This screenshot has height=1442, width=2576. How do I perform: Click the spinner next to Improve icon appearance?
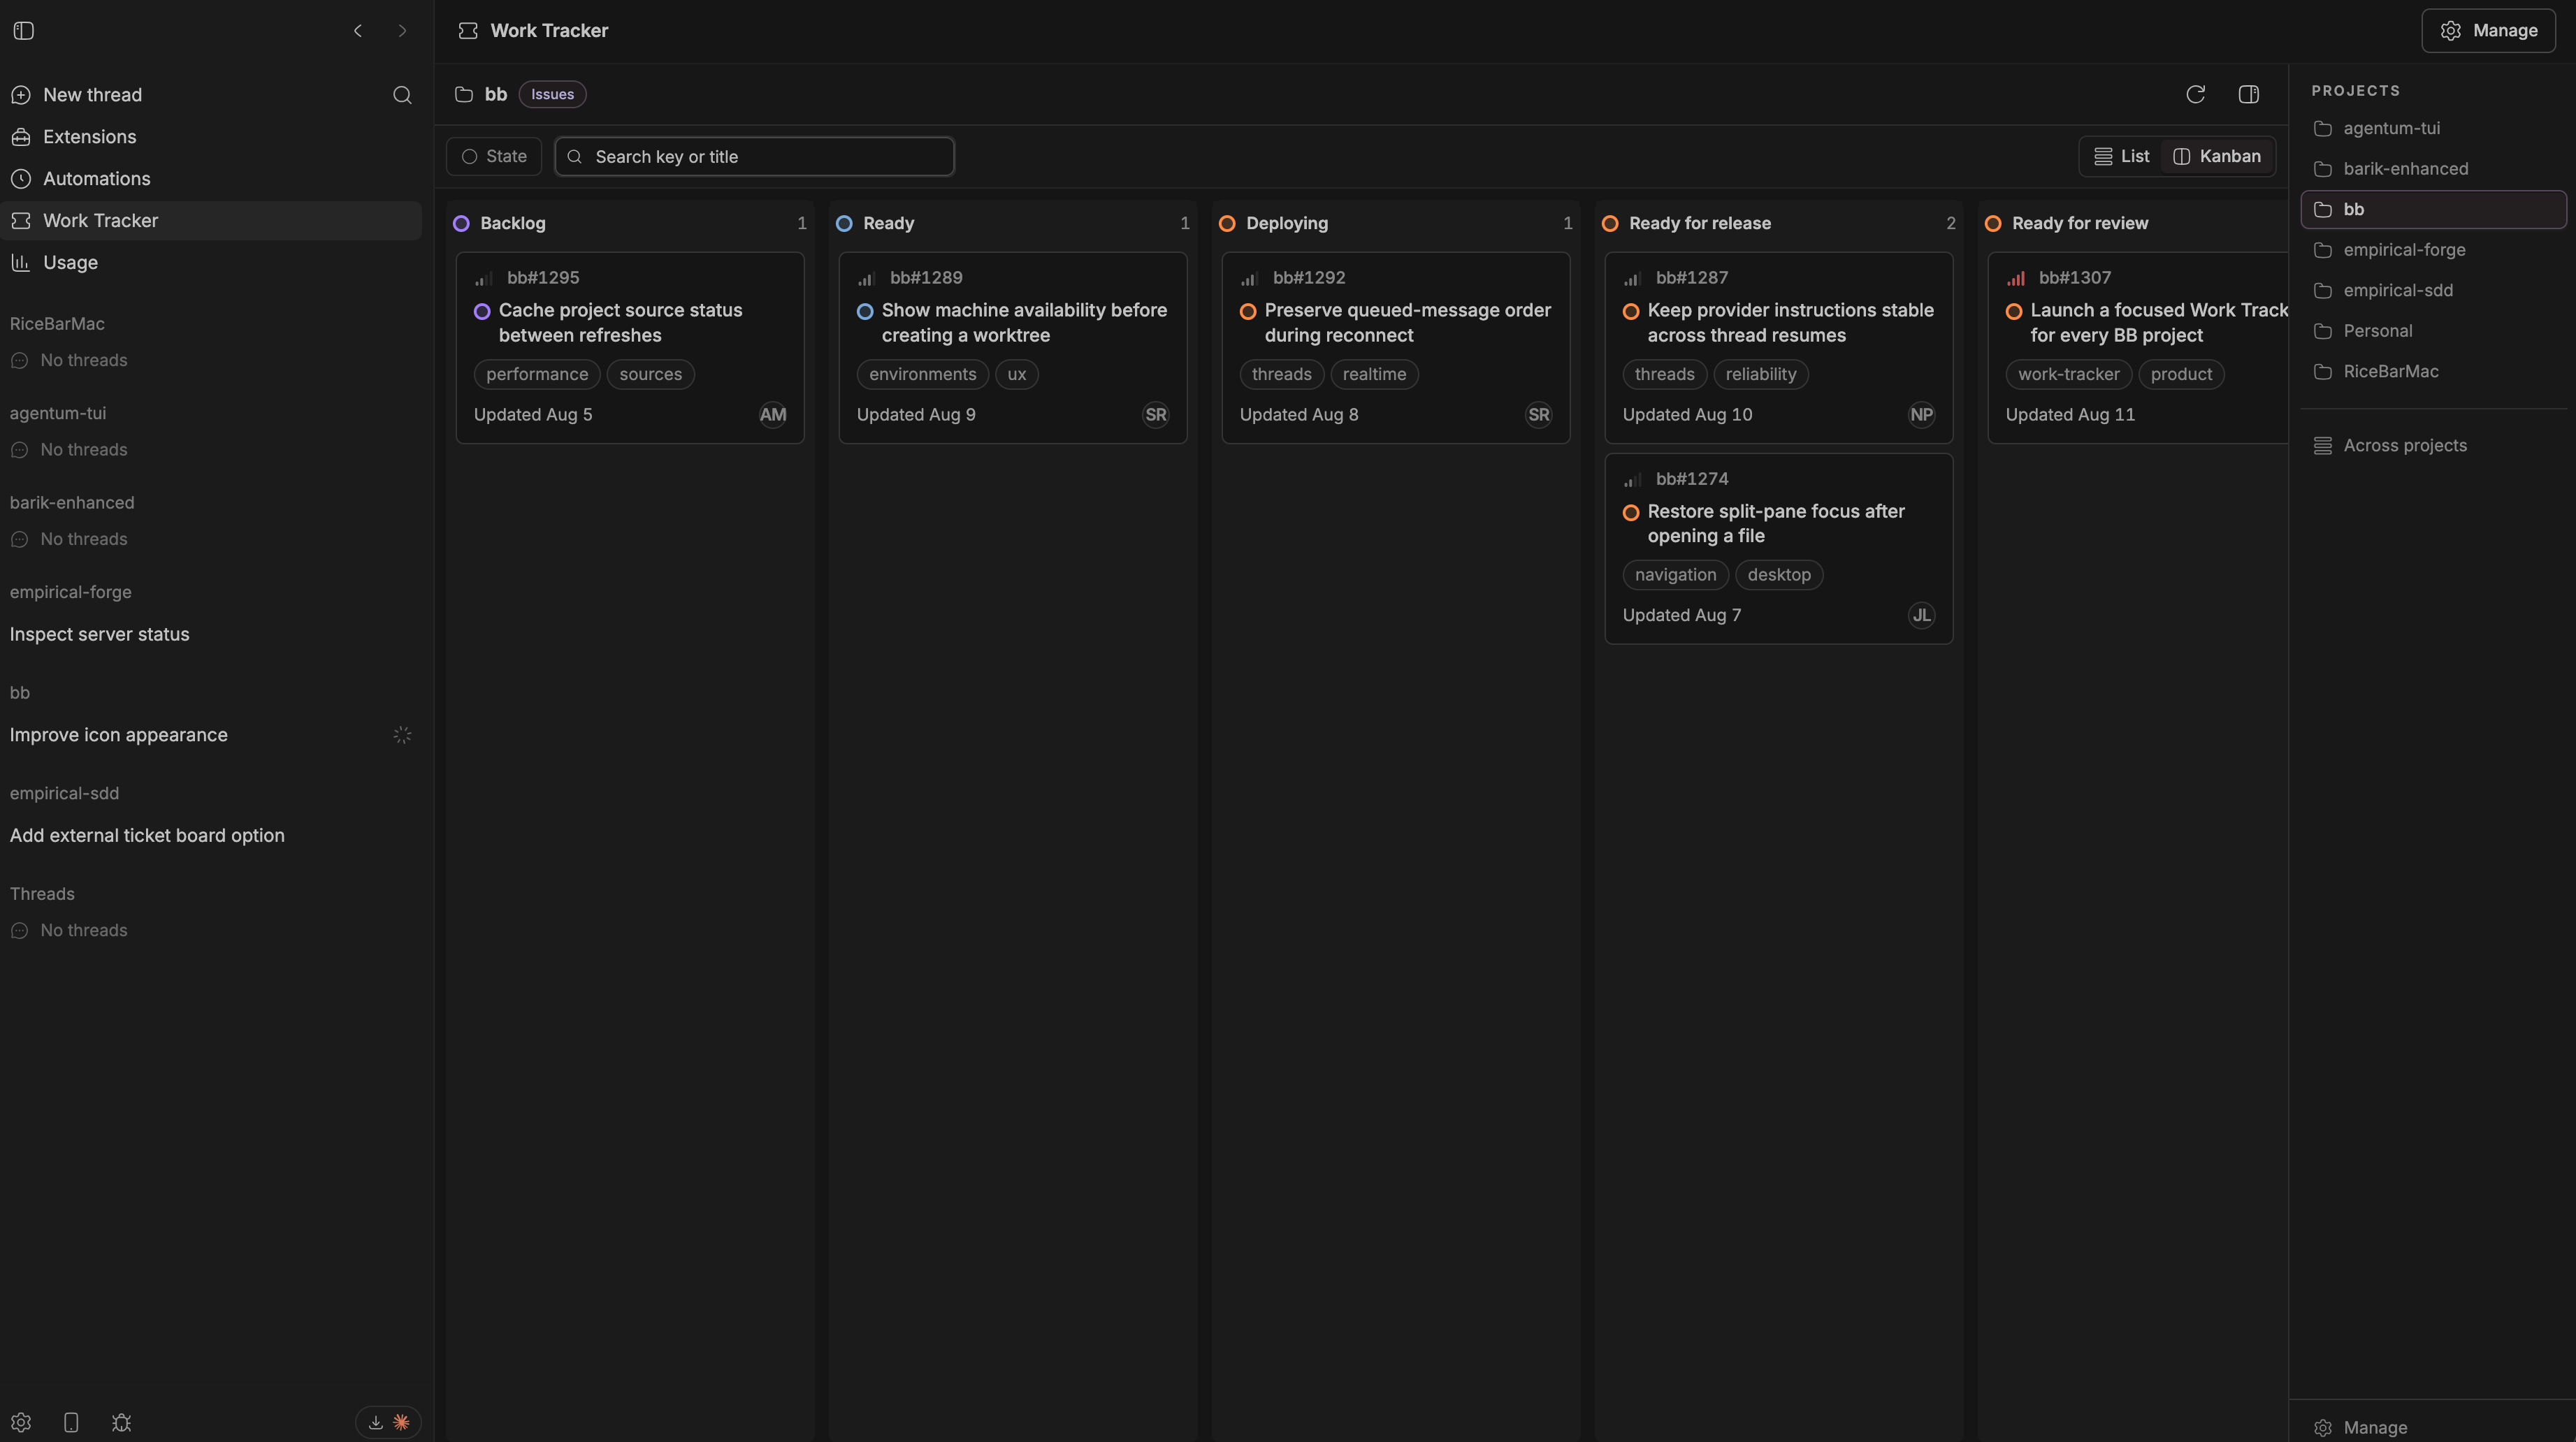point(402,735)
